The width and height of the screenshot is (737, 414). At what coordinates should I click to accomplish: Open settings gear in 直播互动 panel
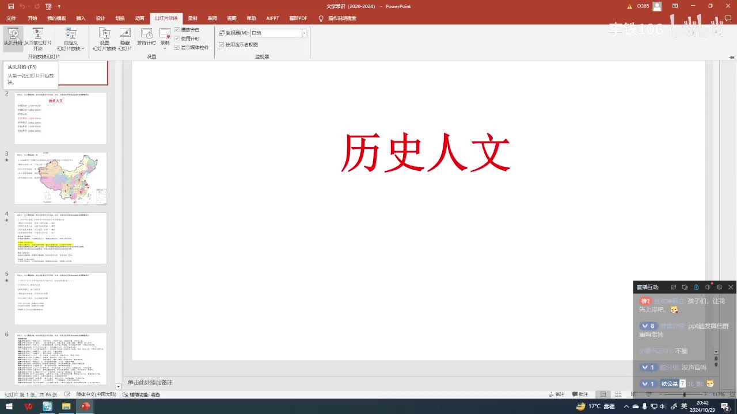719,287
